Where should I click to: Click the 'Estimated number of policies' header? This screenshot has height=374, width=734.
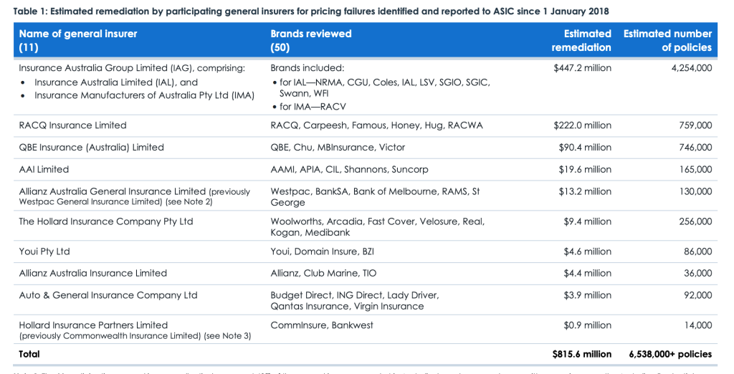(x=667, y=40)
